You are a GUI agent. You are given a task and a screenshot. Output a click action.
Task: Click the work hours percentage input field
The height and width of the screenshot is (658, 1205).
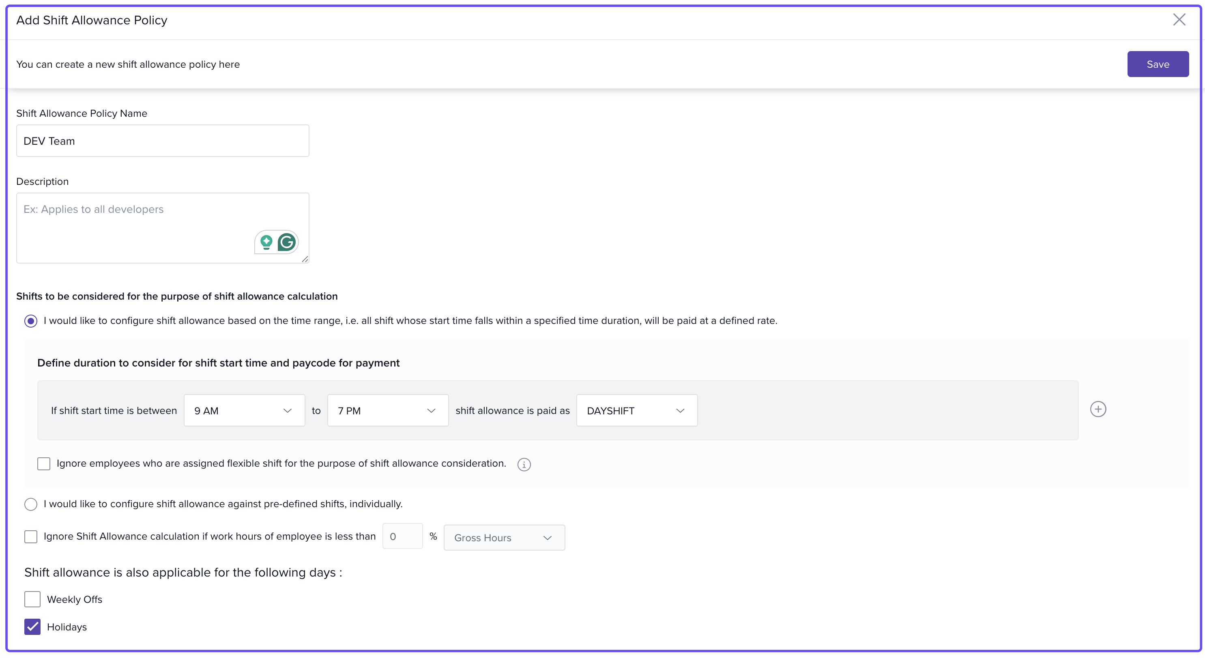[402, 536]
